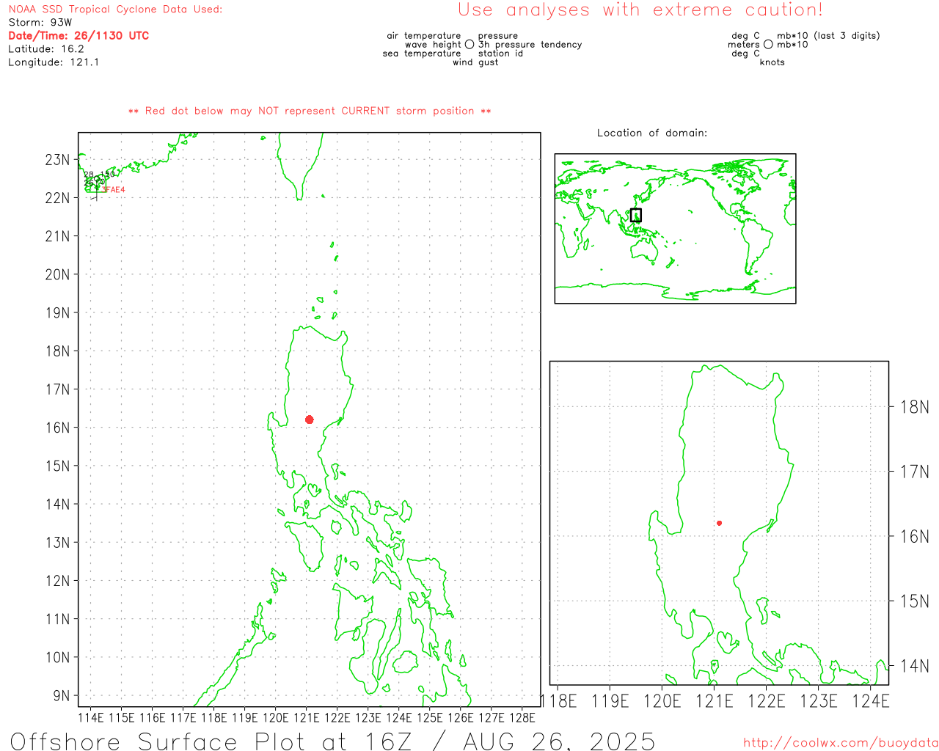This screenshot has width=939, height=751.
Task: Select the 'Storm: 93W' text
Action: (40, 23)
